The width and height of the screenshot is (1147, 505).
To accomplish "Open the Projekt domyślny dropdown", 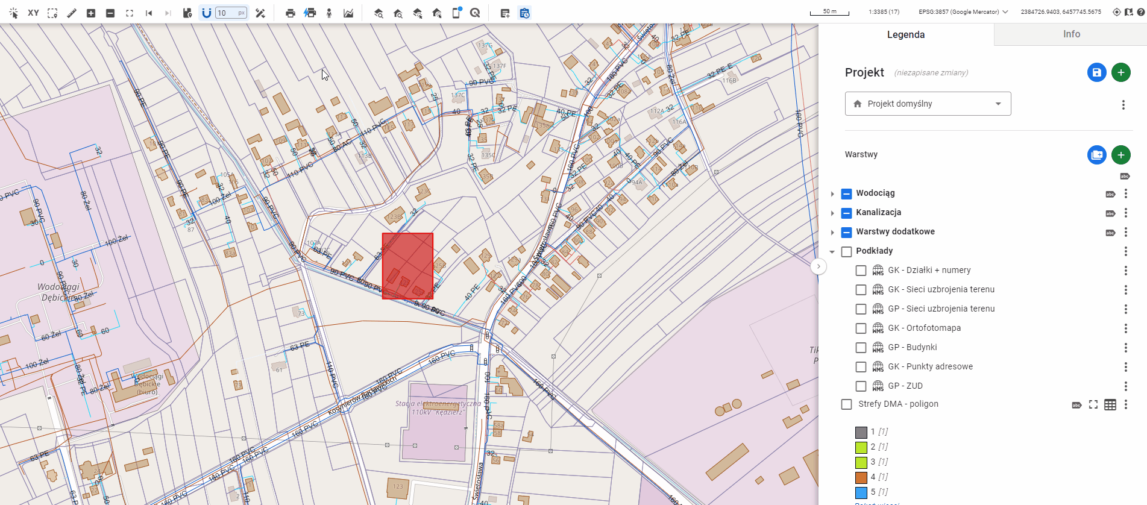I will pos(928,104).
